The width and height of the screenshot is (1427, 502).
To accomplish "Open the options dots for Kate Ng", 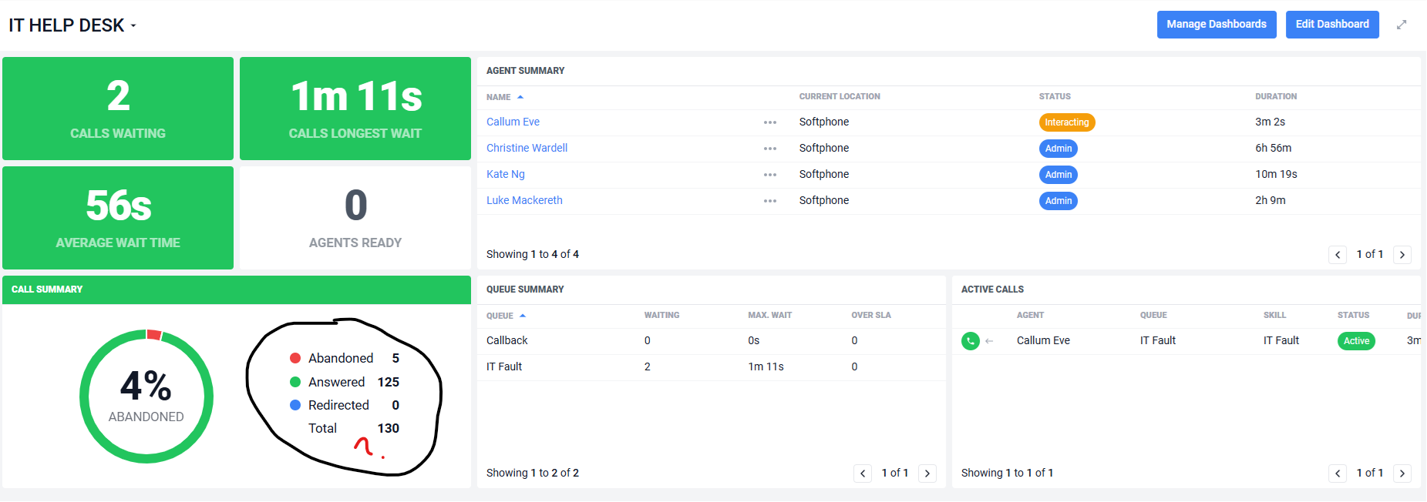I will pos(769,175).
